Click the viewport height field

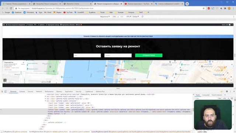pos(122,17)
